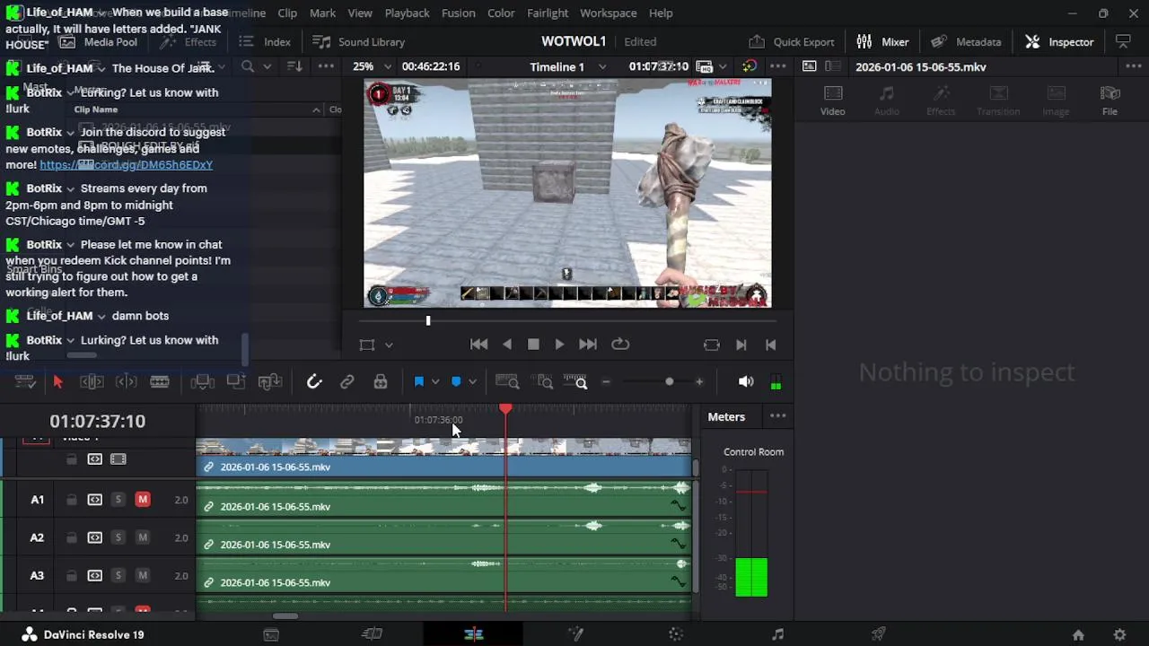Disable the video track enable icon

(118, 459)
